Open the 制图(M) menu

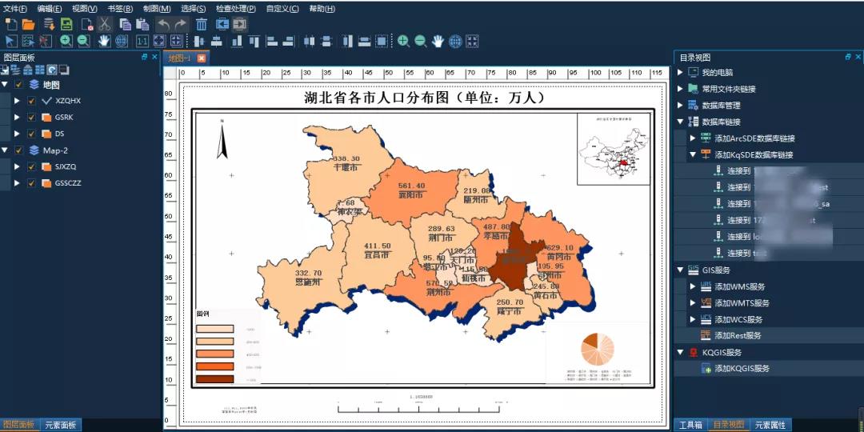pos(156,9)
